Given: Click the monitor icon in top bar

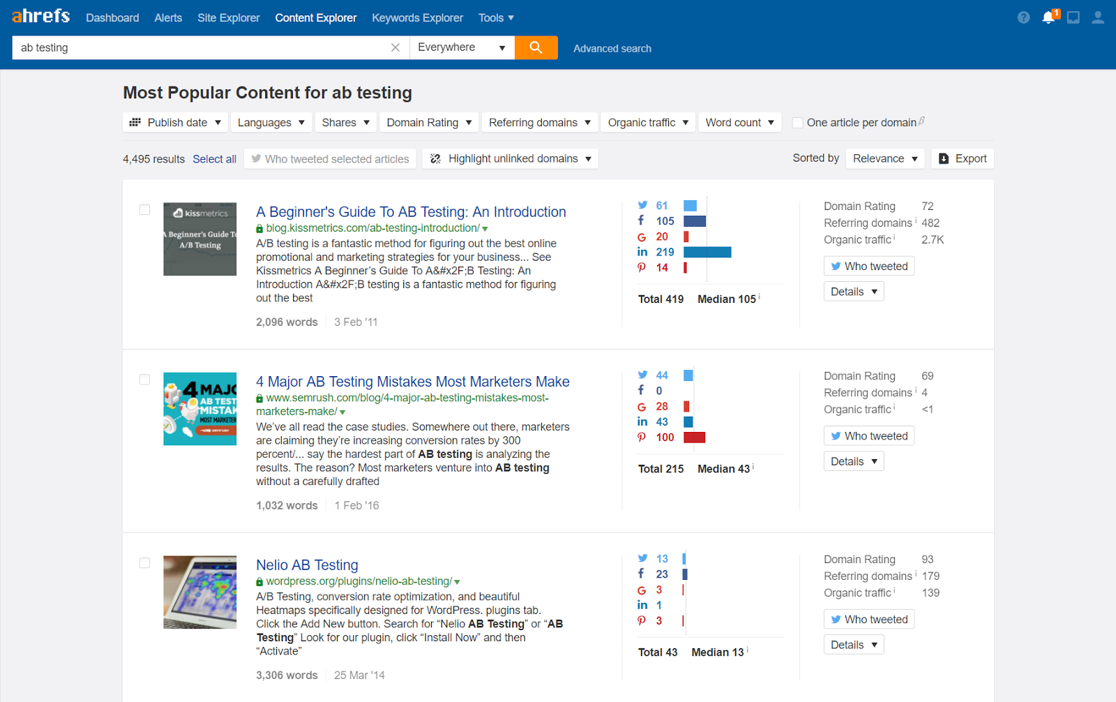Looking at the screenshot, I should pyautogui.click(x=1073, y=17).
